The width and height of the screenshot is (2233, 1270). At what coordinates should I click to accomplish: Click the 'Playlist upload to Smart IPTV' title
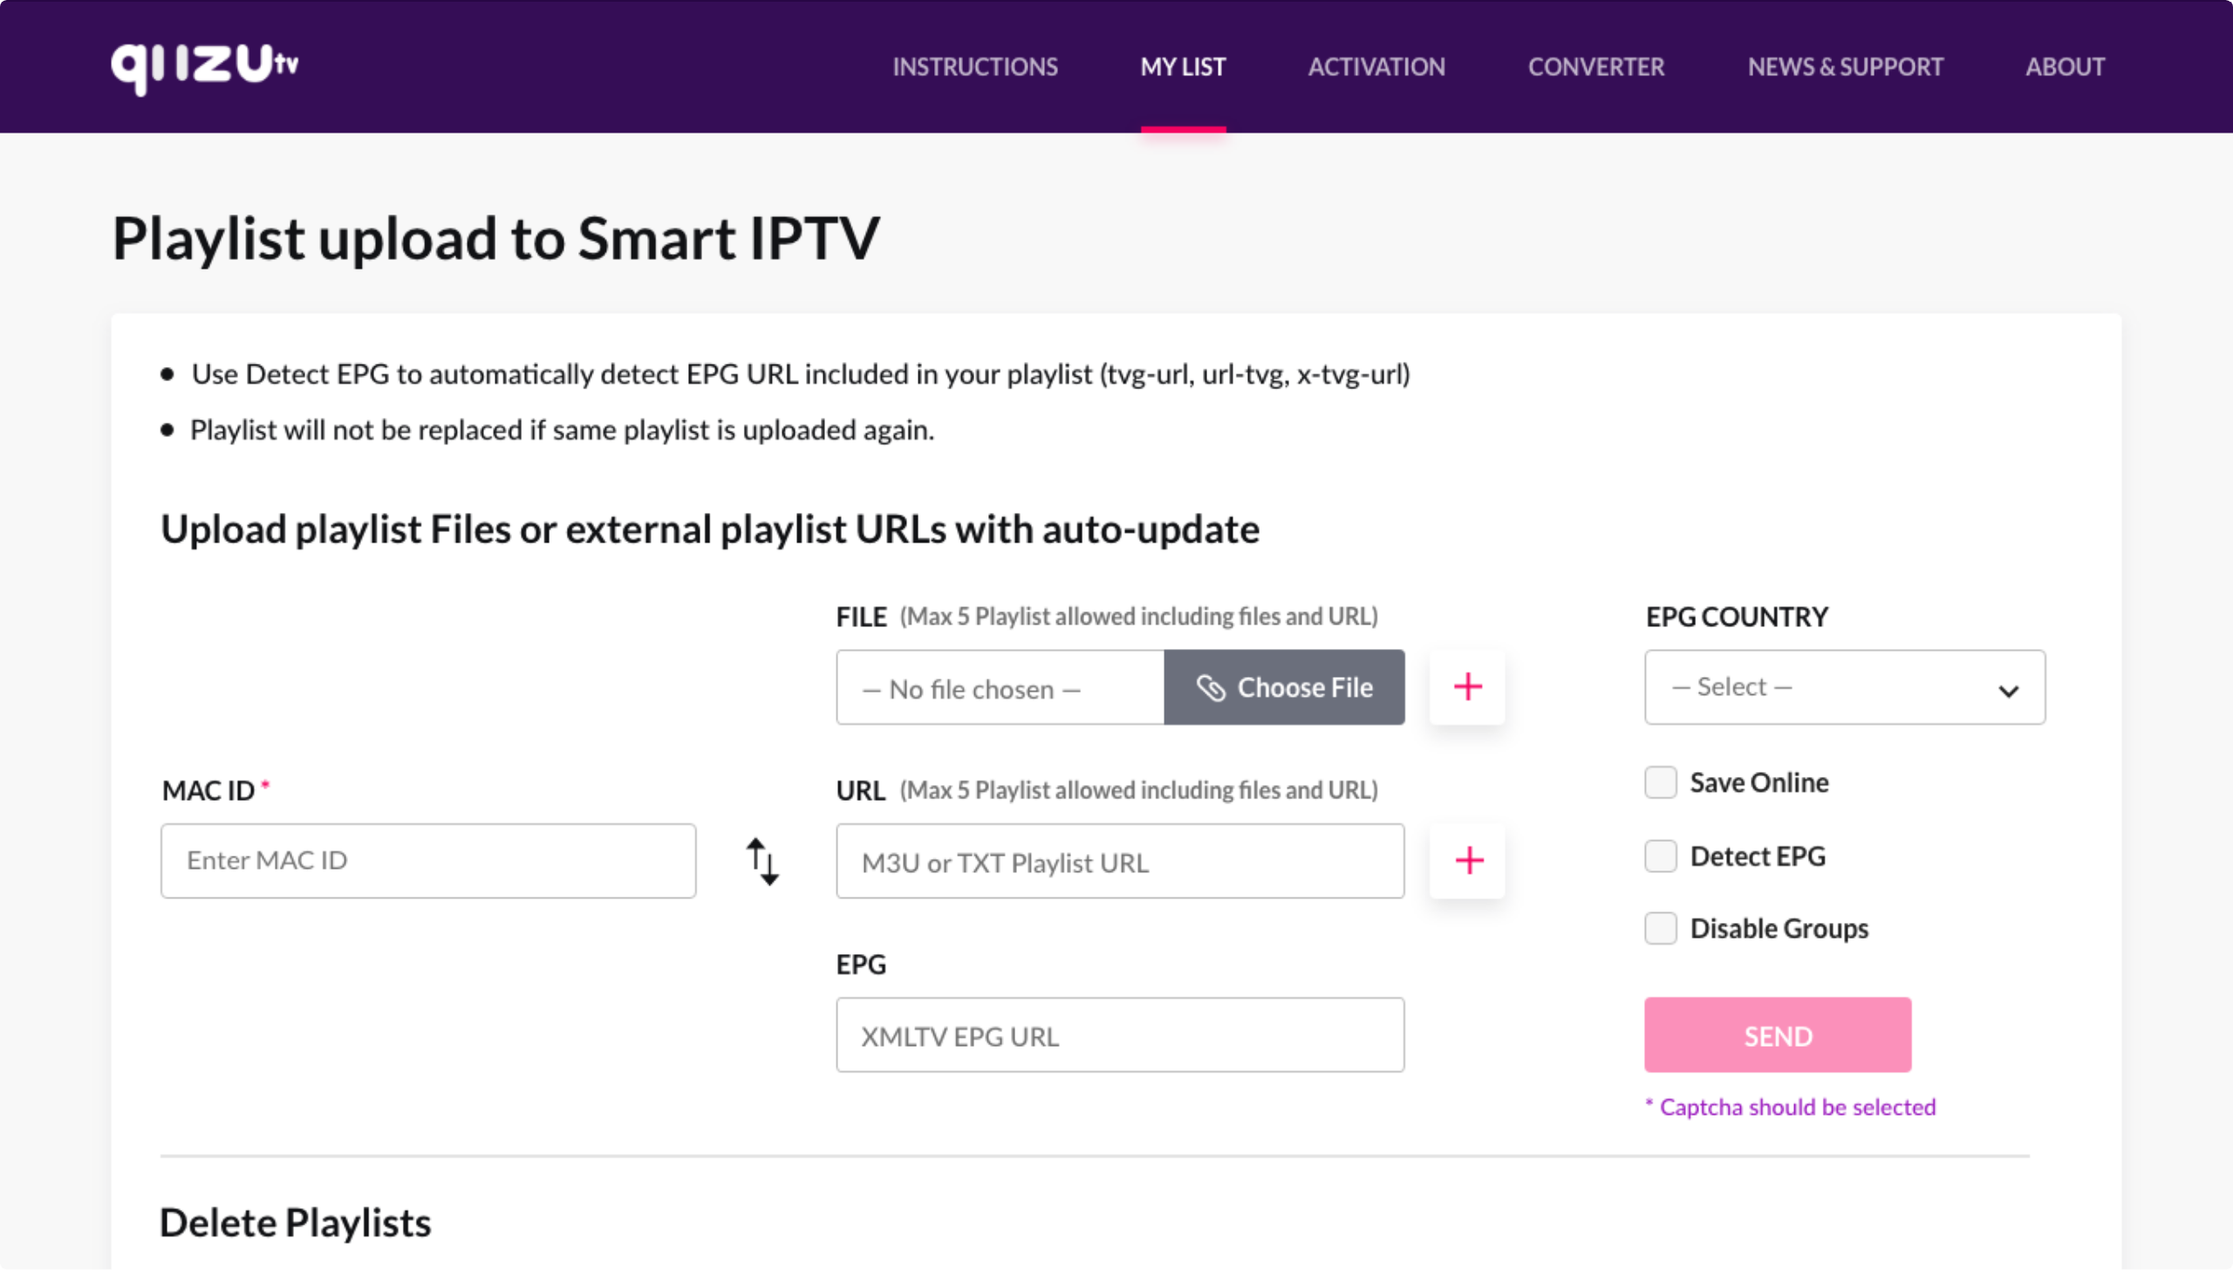[x=495, y=239]
